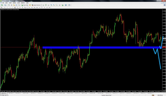
Task: Switch chart to Bar Chart style
Action: (43, 5)
